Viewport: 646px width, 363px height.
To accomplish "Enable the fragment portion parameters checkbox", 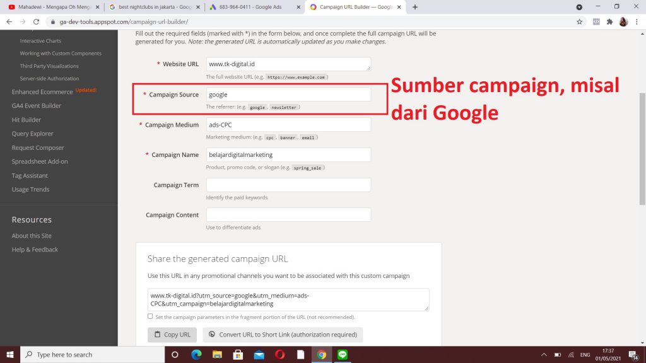I will [x=150, y=316].
